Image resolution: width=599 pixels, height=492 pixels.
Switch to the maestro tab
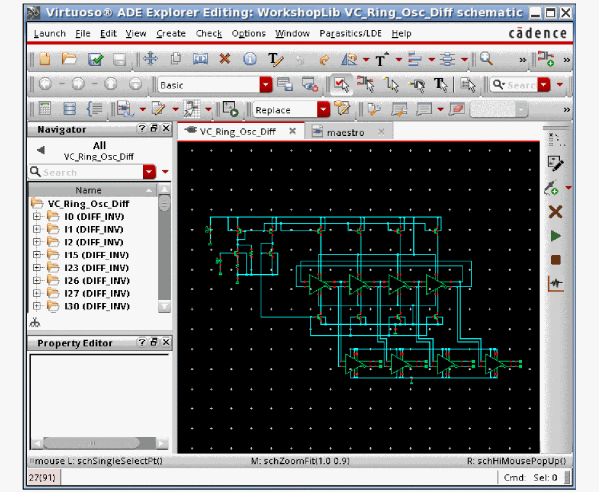pos(345,132)
